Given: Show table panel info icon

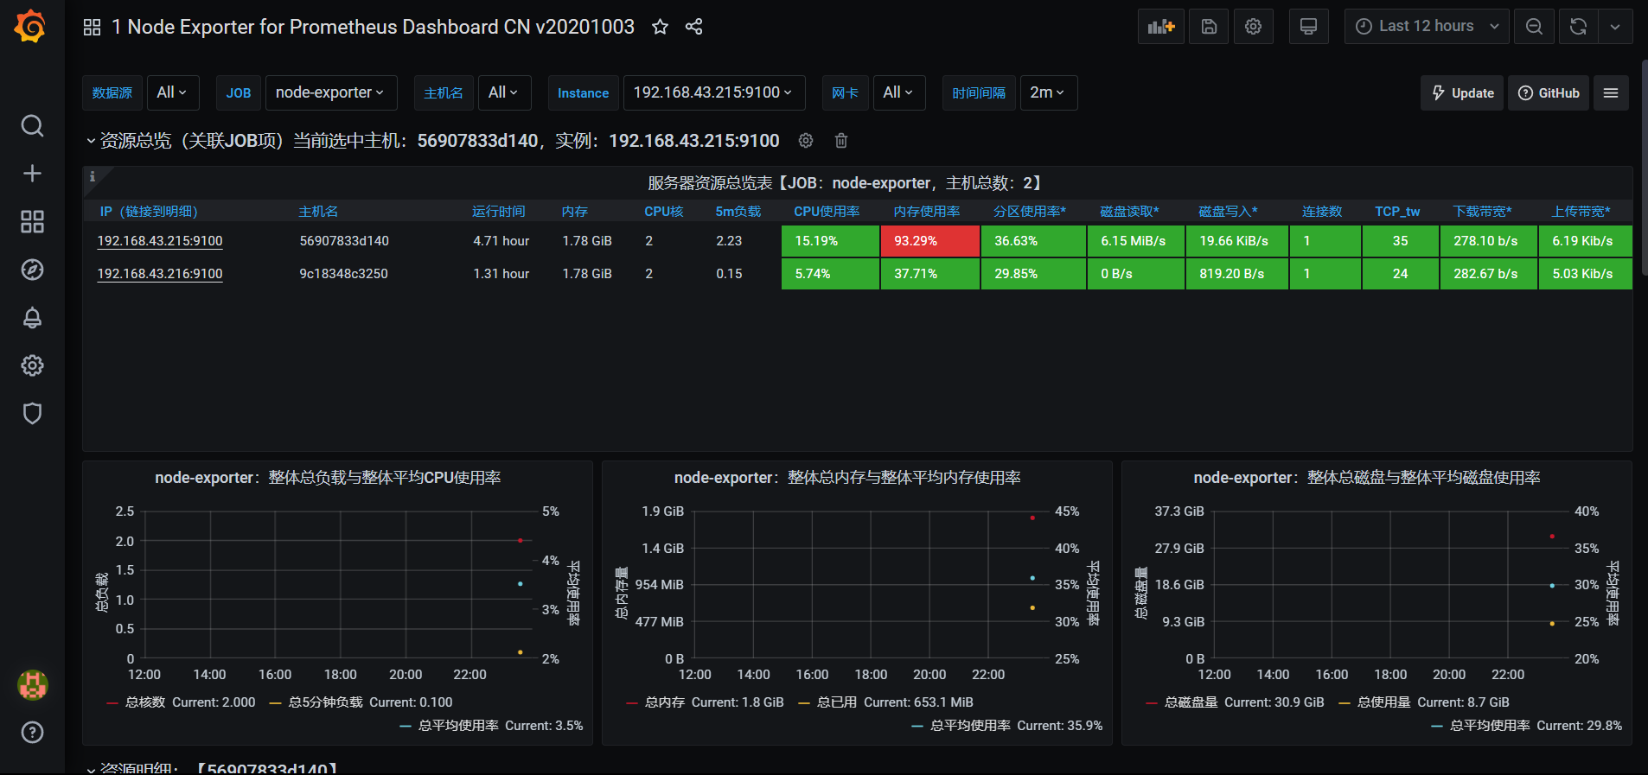Looking at the screenshot, I should [x=92, y=176].
